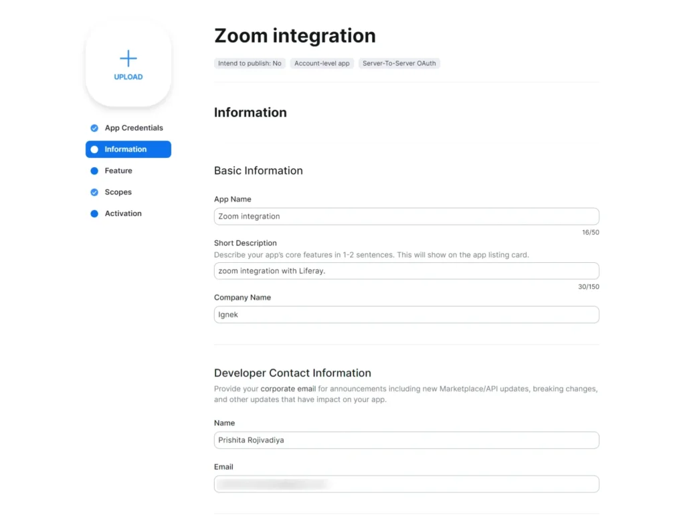Viewport: 685px width, 517px height.
Task: Click the 'Server-To-Server OAuth' tag
Action: coord(399,64)
